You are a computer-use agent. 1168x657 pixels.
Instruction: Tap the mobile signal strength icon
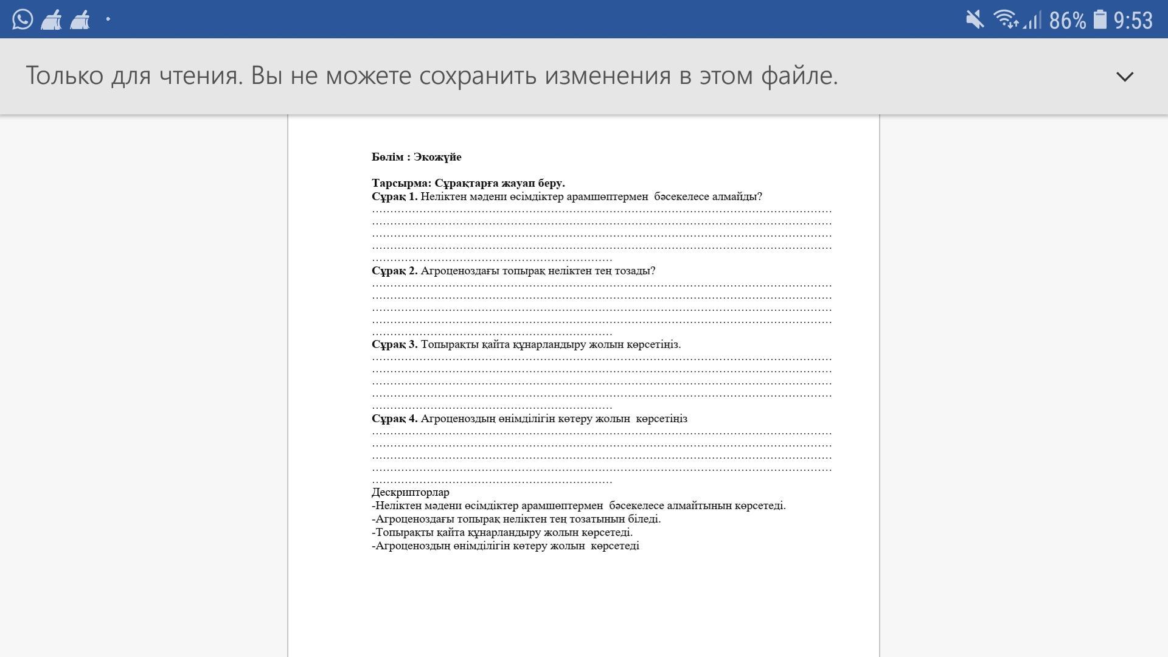tap(1032, 21)
